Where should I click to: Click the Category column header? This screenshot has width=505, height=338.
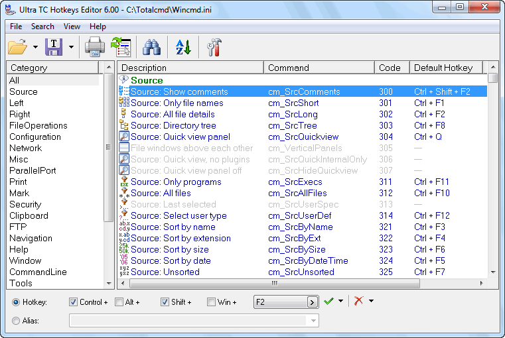53,68
